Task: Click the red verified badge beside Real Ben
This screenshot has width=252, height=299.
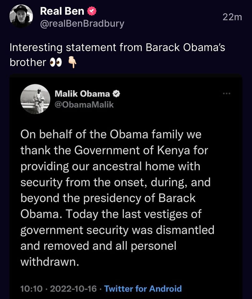Action: (x=91, y=12)
